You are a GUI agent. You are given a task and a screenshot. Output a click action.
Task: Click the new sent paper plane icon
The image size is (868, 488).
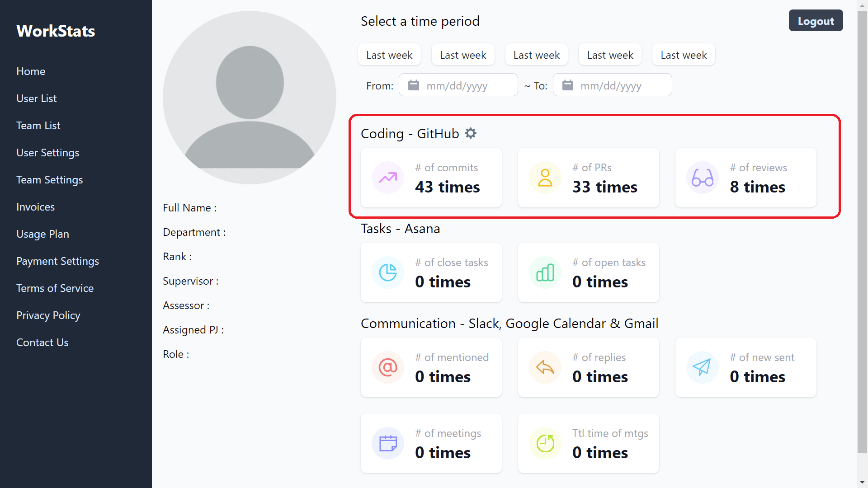703,367
